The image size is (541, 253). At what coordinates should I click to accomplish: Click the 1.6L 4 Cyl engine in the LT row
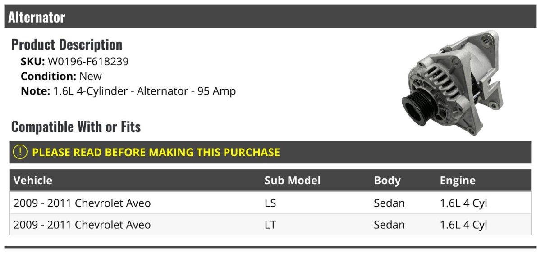coord(463,225)
